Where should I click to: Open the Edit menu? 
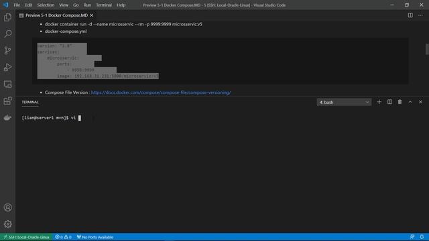pos(28,5)
